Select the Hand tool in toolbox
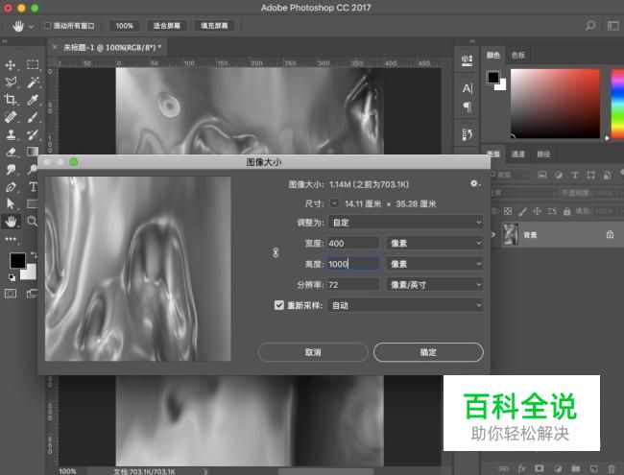The image size is (624, 475). pos(11,222)
